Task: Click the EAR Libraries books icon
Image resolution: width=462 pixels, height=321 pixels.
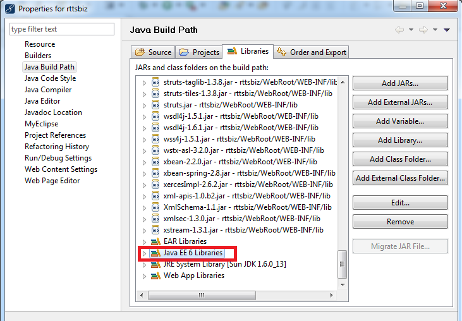Action: (x=155, y=241)
